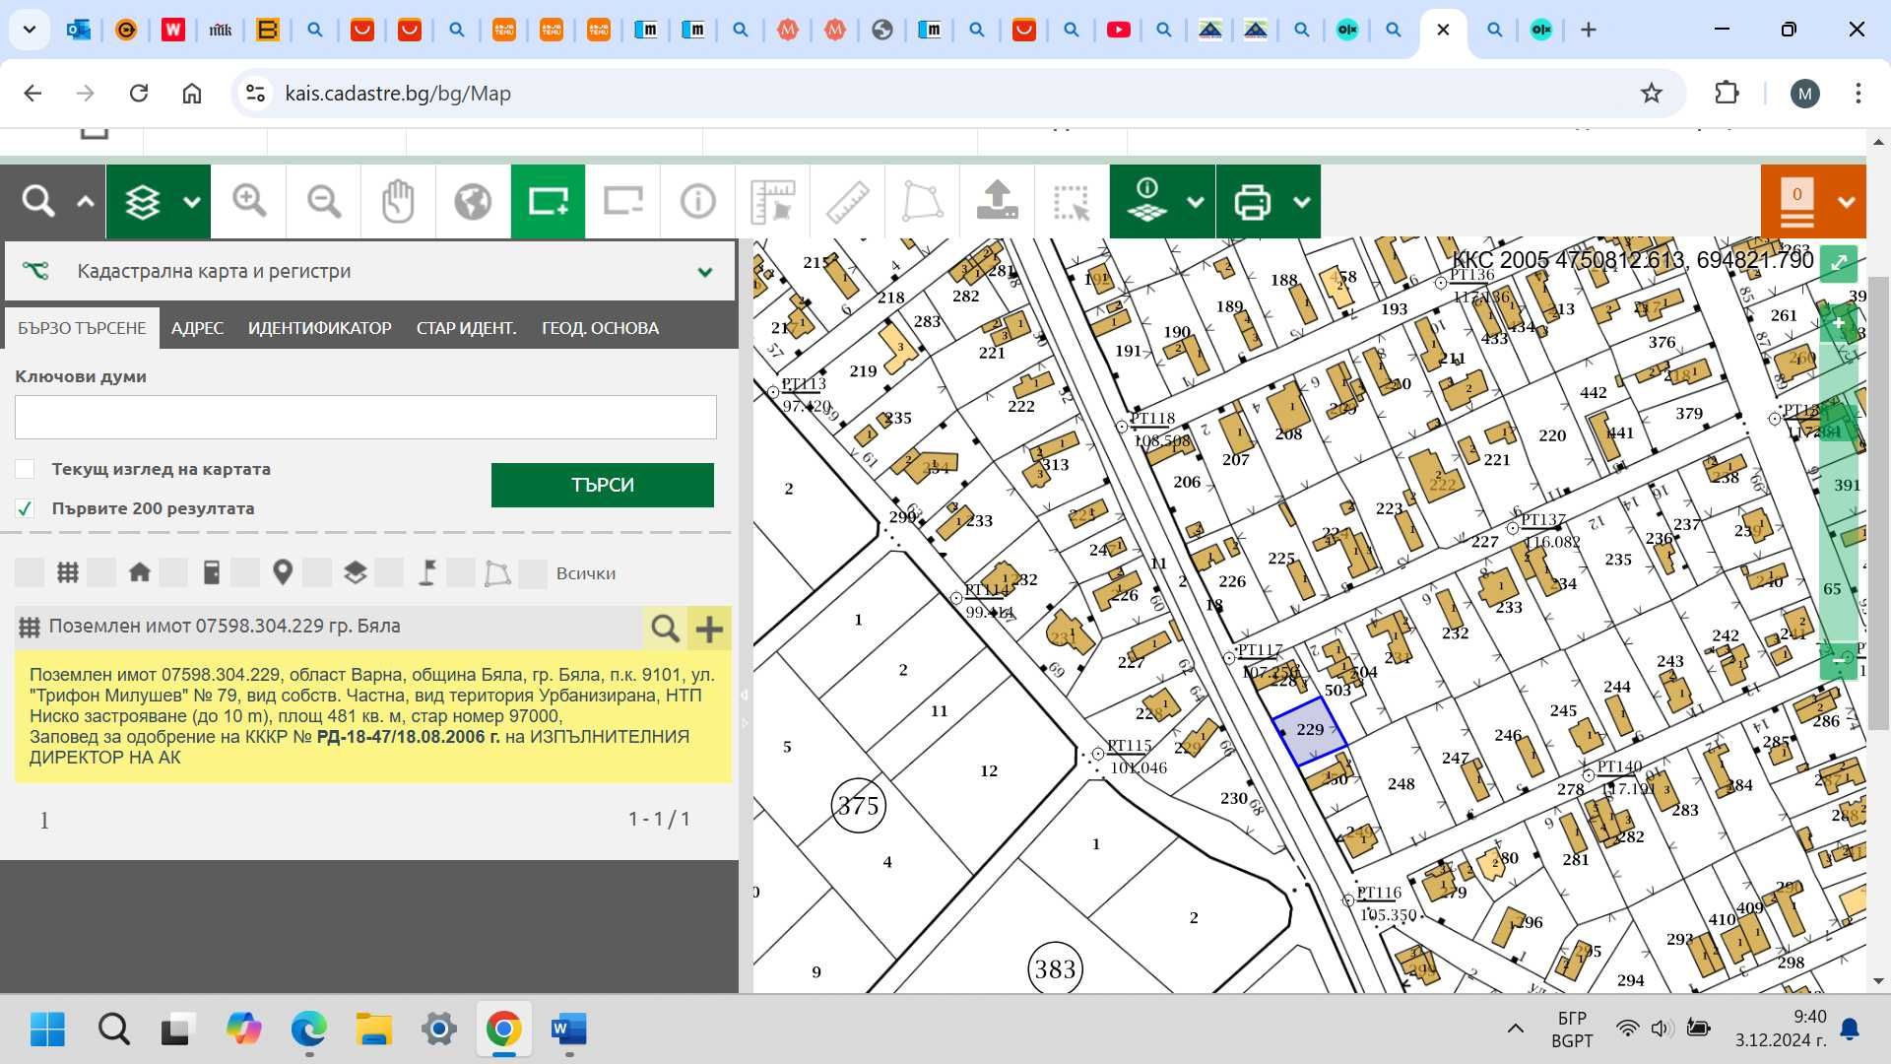Viewport: 1891px width, 1064px height.
Task: Click the 'ТЪРСИ' search button
Action: 603,485
